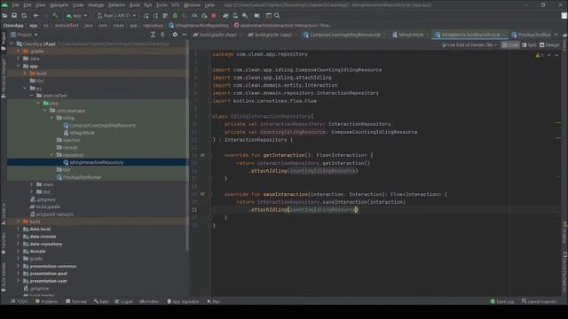The height and width of the screenshot is (319, 568).
Task: Open the Refactor menu
Action: click(x=116, y=5)
